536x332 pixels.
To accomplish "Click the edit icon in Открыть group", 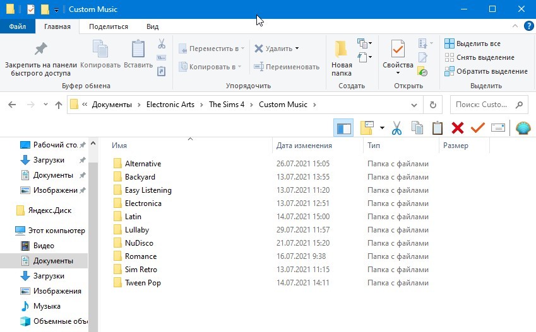I will coord(422,57).
